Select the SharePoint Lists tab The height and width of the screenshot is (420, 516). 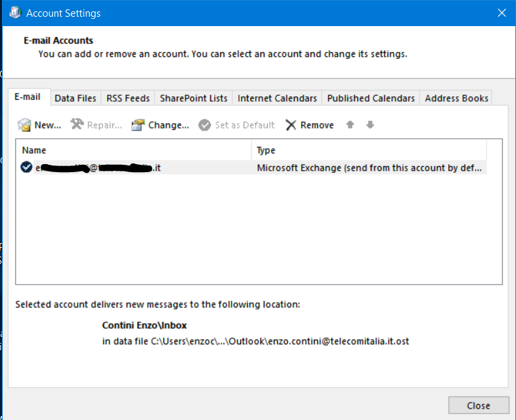(193, 98)
